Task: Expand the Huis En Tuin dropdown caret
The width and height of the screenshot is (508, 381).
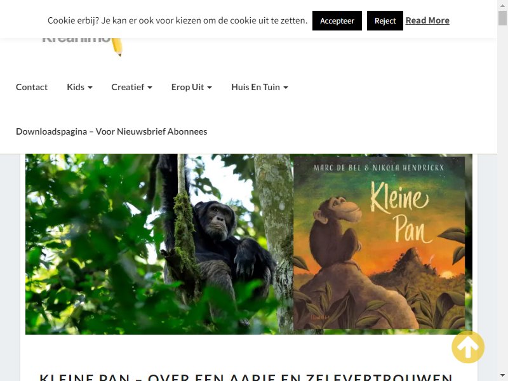Action: tap(285, 88)
